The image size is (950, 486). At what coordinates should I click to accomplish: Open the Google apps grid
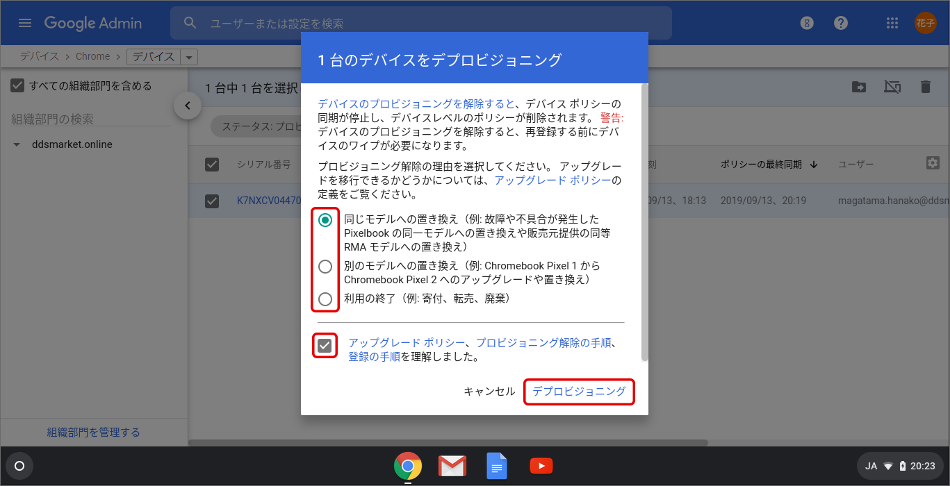point(893,23)
